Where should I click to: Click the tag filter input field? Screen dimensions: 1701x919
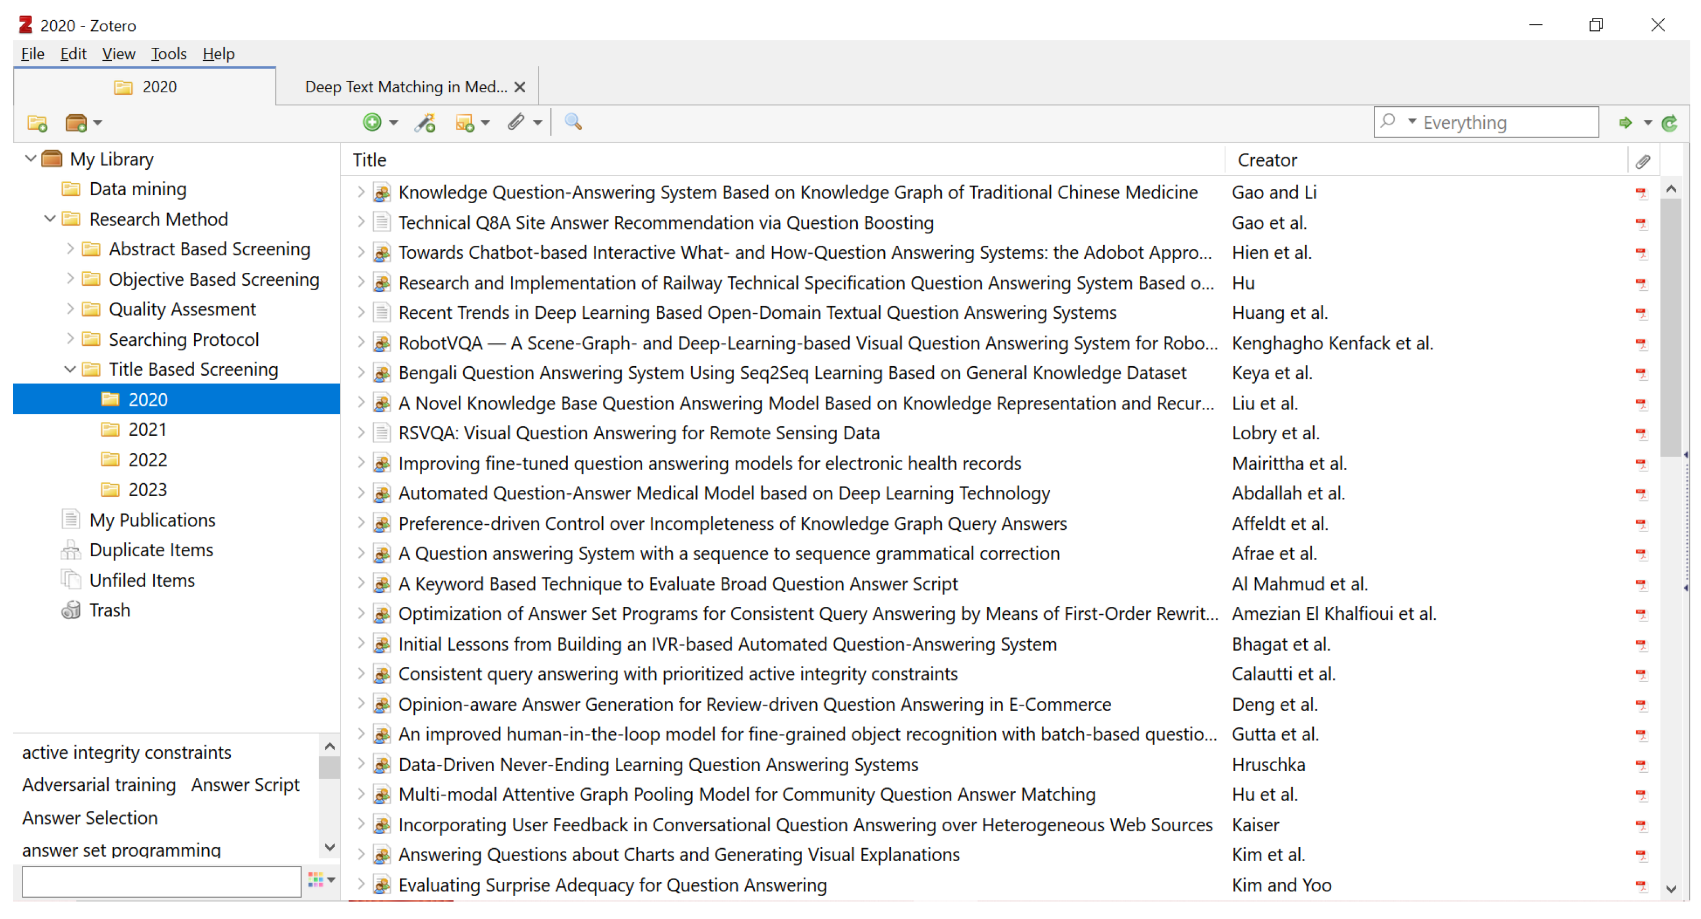(161, 882)
